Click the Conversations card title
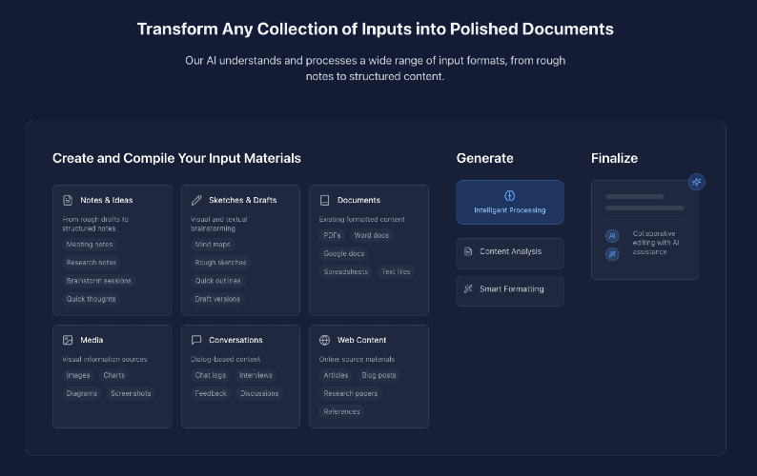This screenshot has height=476, width=757. (x=235, y=340)
